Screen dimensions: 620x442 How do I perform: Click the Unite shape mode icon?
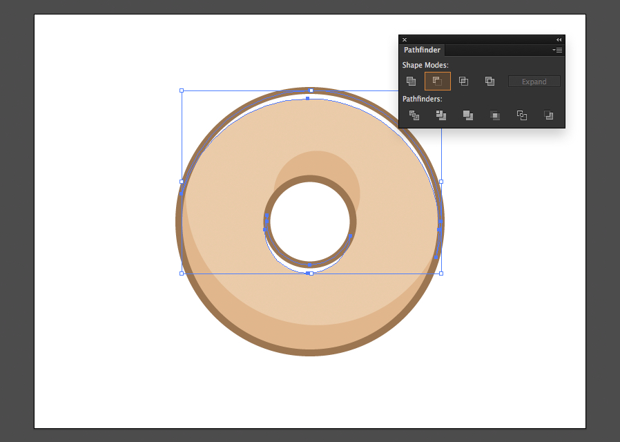point(411,81)
